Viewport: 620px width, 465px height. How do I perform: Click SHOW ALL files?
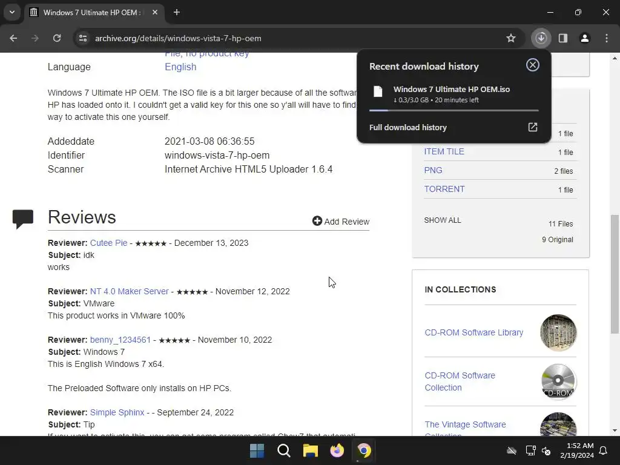443,220
